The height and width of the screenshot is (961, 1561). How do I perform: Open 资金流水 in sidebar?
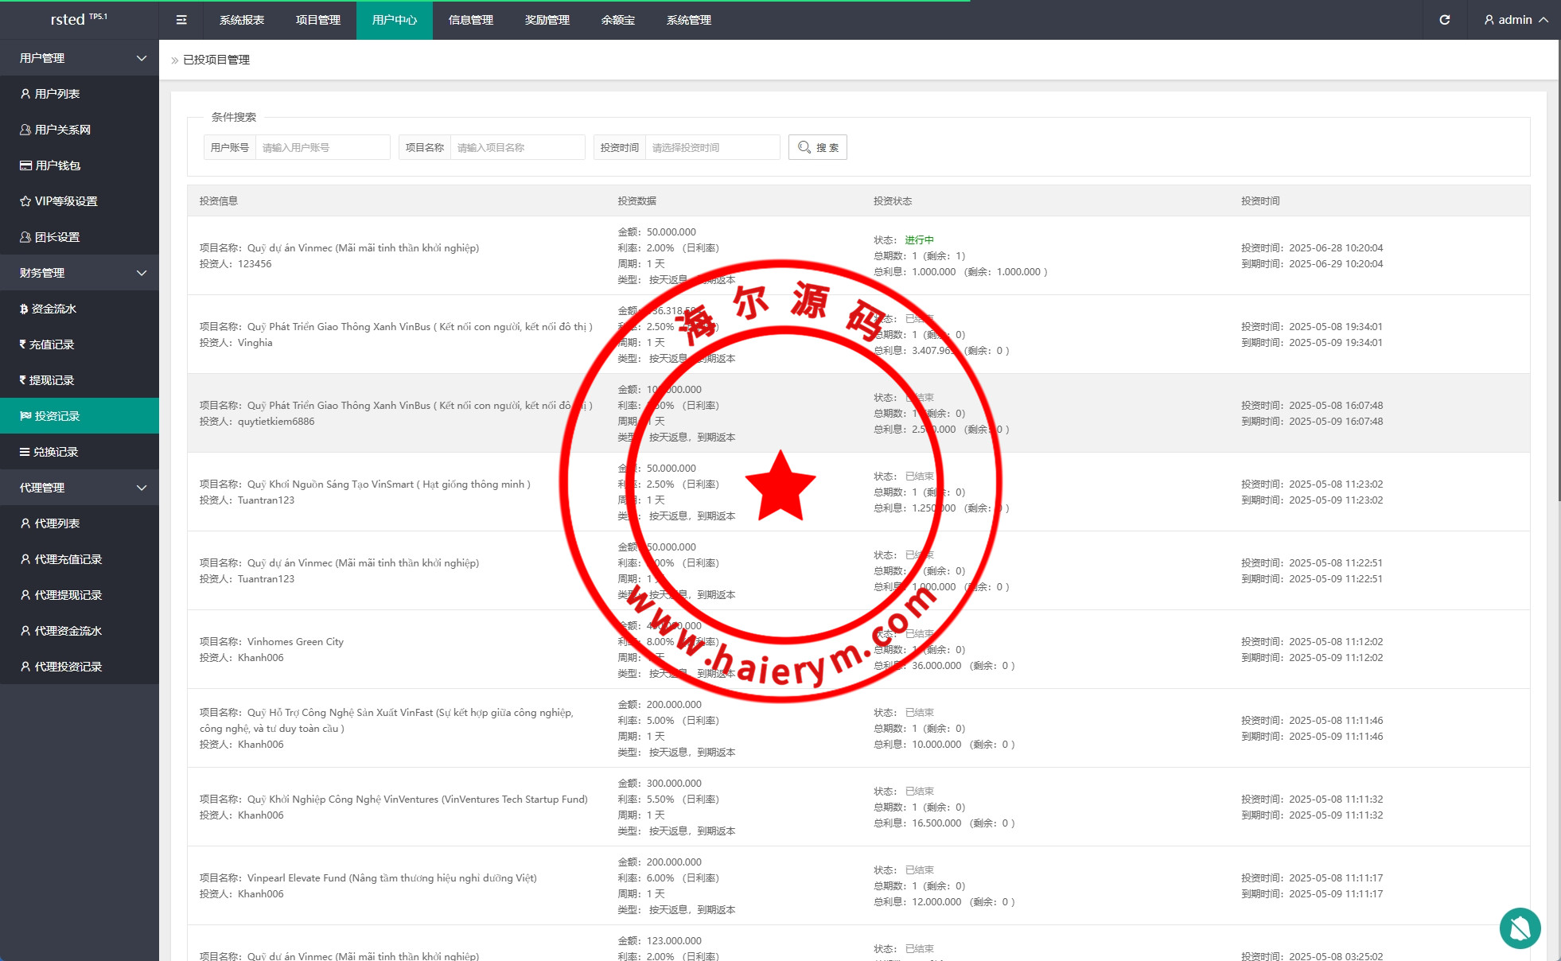click(80, 309)
